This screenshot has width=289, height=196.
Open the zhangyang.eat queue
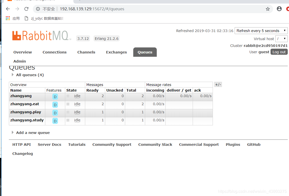coord(25,104)
